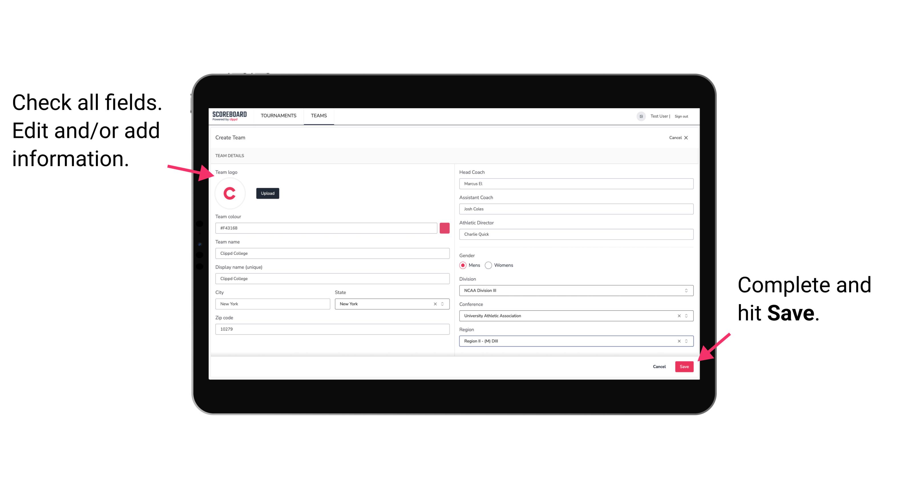The height and width of the screenshot is (488, 907).
Task: Click the Upload team logo icon
Action: (267, 193)
